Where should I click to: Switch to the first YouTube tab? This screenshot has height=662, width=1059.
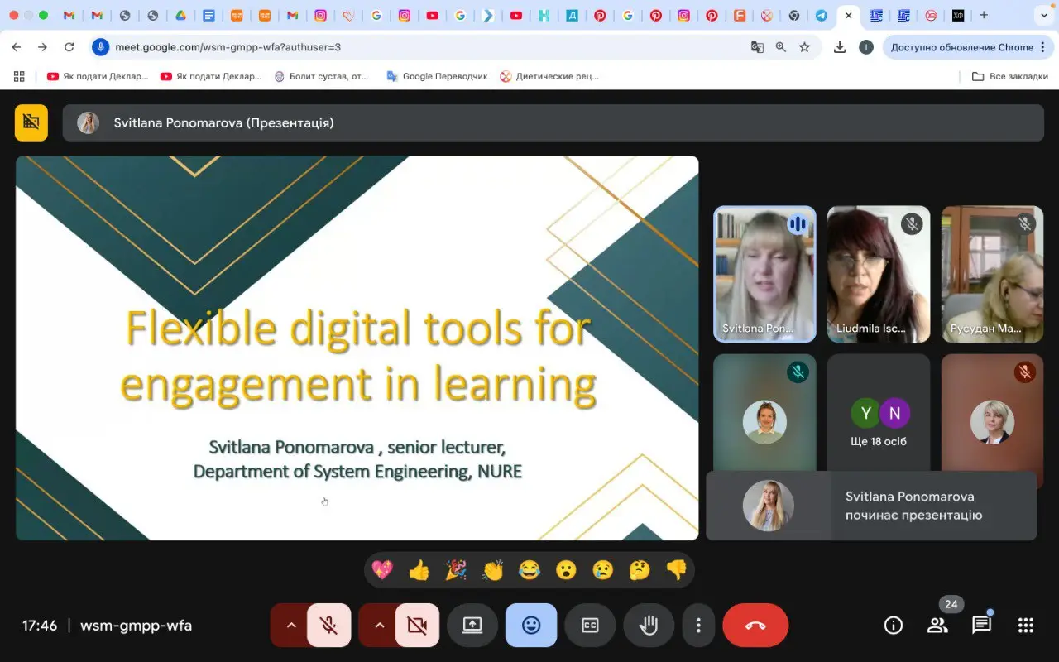click(432, 15)
